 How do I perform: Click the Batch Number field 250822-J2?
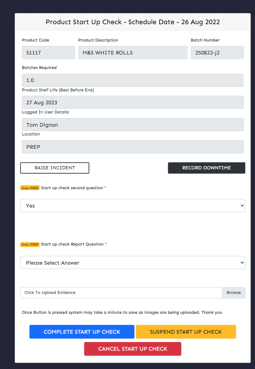pyautogui.click(x=217, y=52)
